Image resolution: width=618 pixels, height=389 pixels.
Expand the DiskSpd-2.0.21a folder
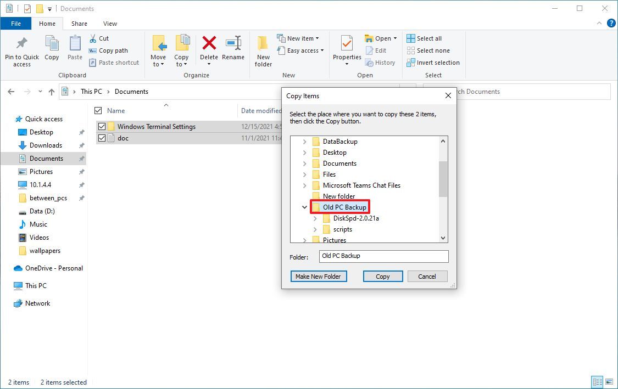(x=314, y=218)
